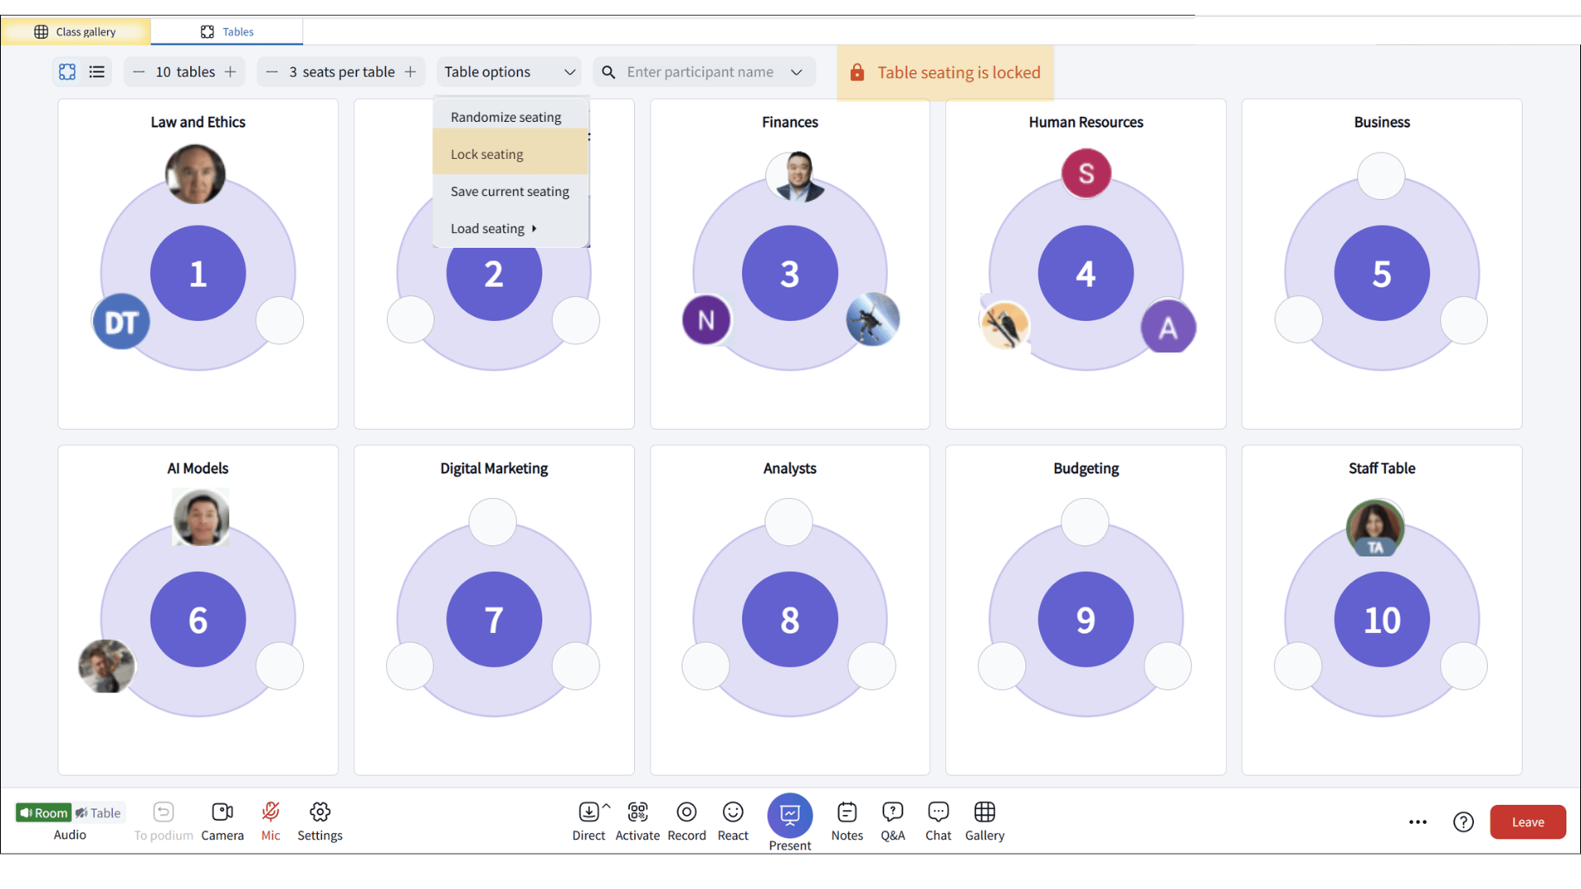Viewport: 1581px width, 889px height.
Task: Toggle Table audio mode
Action: pos(99,812)
